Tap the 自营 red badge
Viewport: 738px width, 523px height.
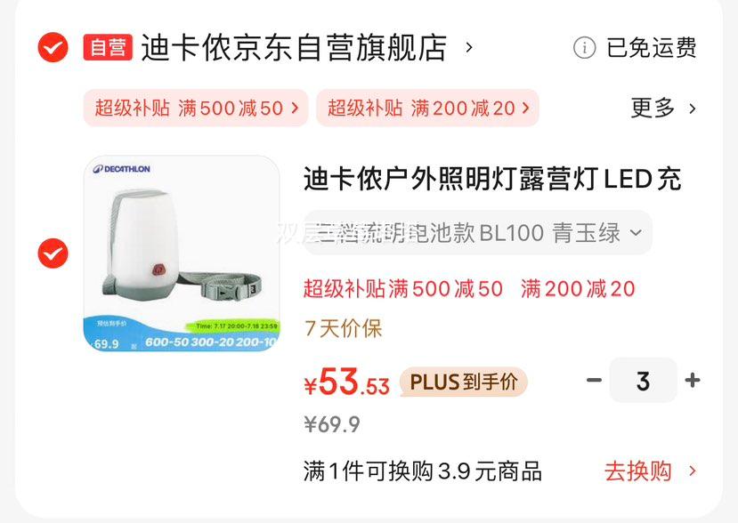tap(108, 47)
